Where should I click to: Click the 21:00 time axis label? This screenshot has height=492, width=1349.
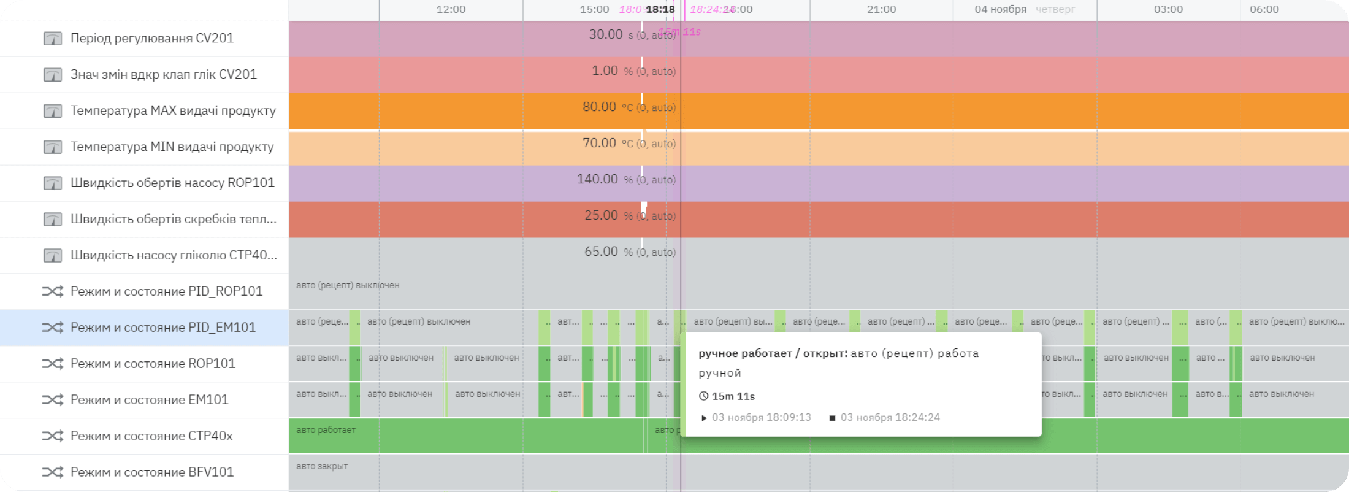tap(881, 10)
